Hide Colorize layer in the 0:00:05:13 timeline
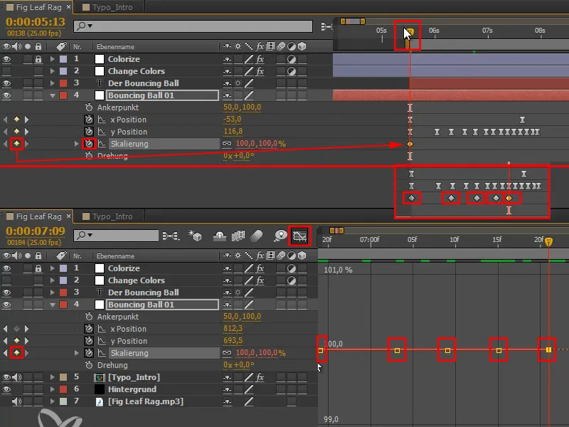 (6, 59)
